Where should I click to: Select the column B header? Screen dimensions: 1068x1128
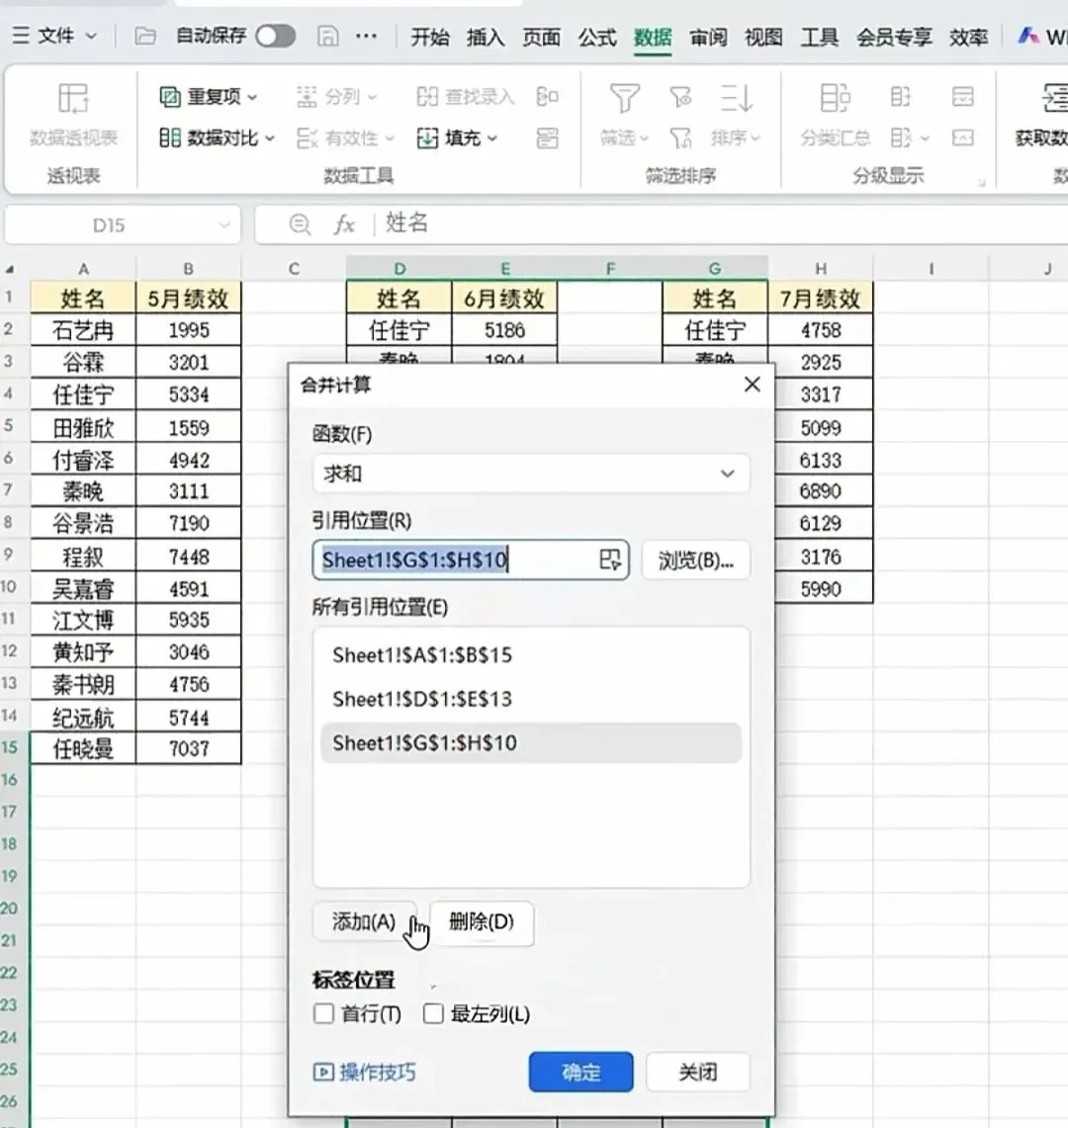click(x=189, y=268)
